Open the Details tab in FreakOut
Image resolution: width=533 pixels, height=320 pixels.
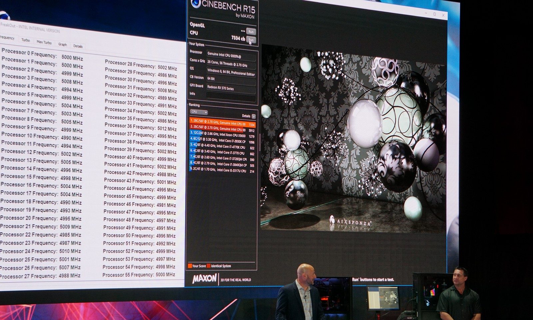[78, 46]
